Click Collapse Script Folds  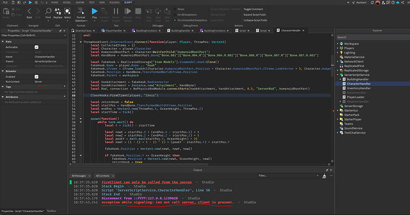255,20
